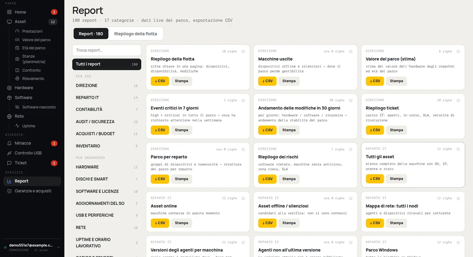Print the Riepilogo ticket report via Stampa

pos(396,130)
